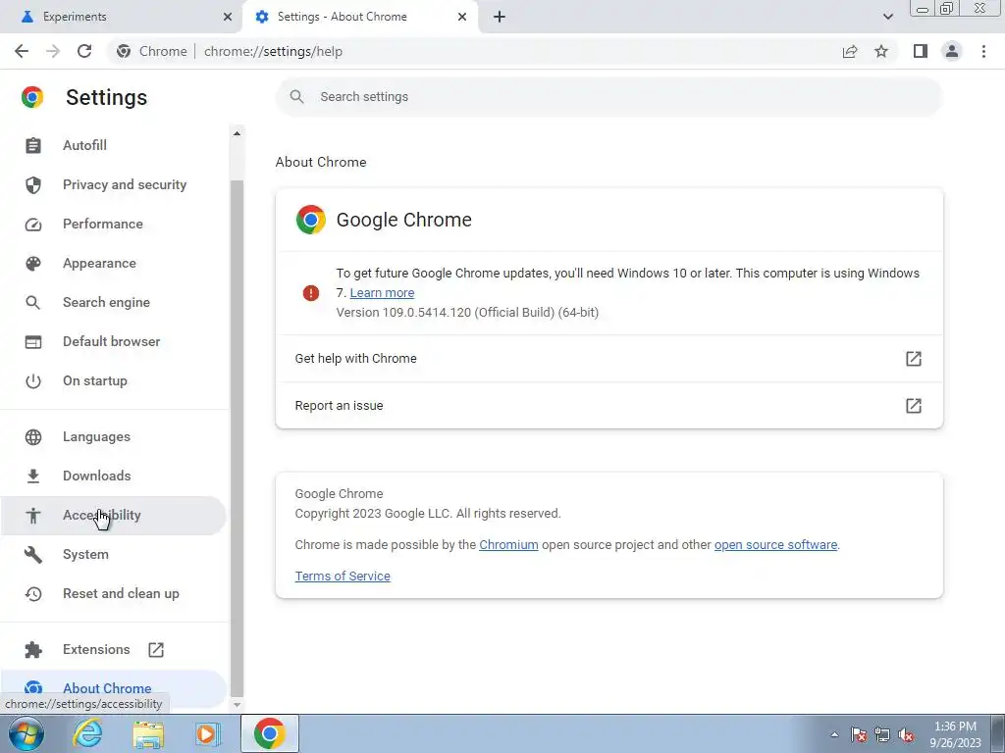The height and width of the screenshot is (753, 1005).
Task: Click the System wrench icon
Action: pos(33,555)
